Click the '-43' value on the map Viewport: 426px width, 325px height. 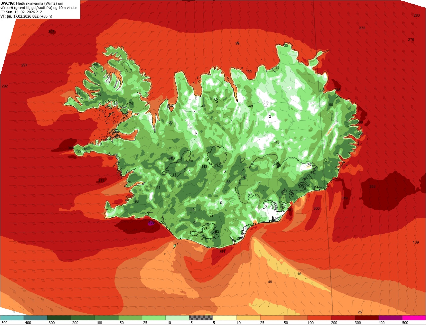pyautogui.click(x=277, y=142)
